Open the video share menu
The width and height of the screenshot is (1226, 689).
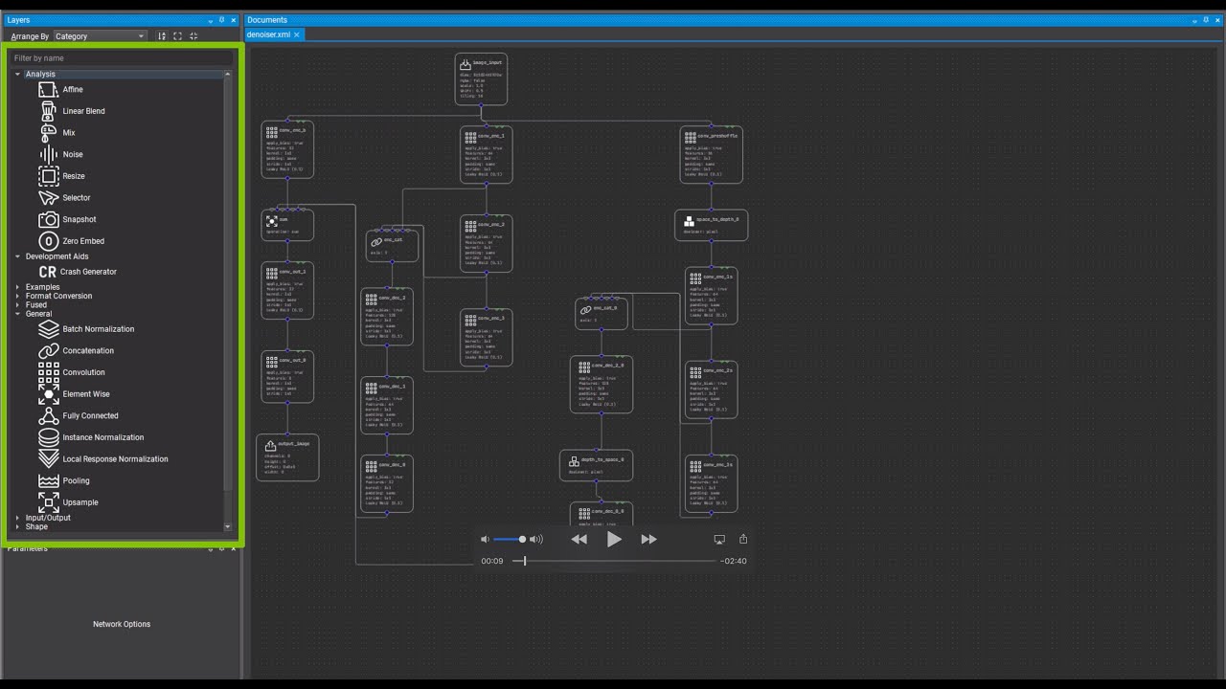point(743,539)
